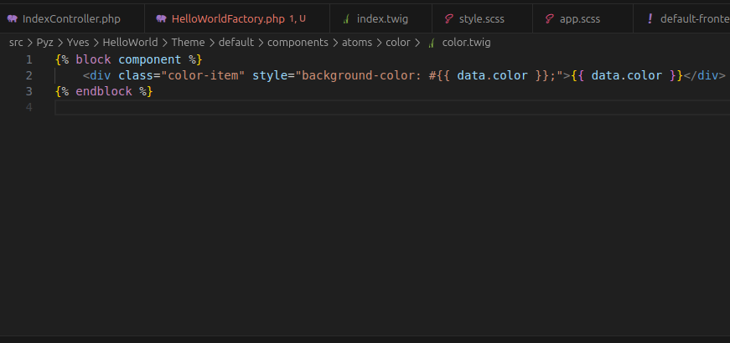Click the "1, U" git status badge on tab

[x=298, y=19]
